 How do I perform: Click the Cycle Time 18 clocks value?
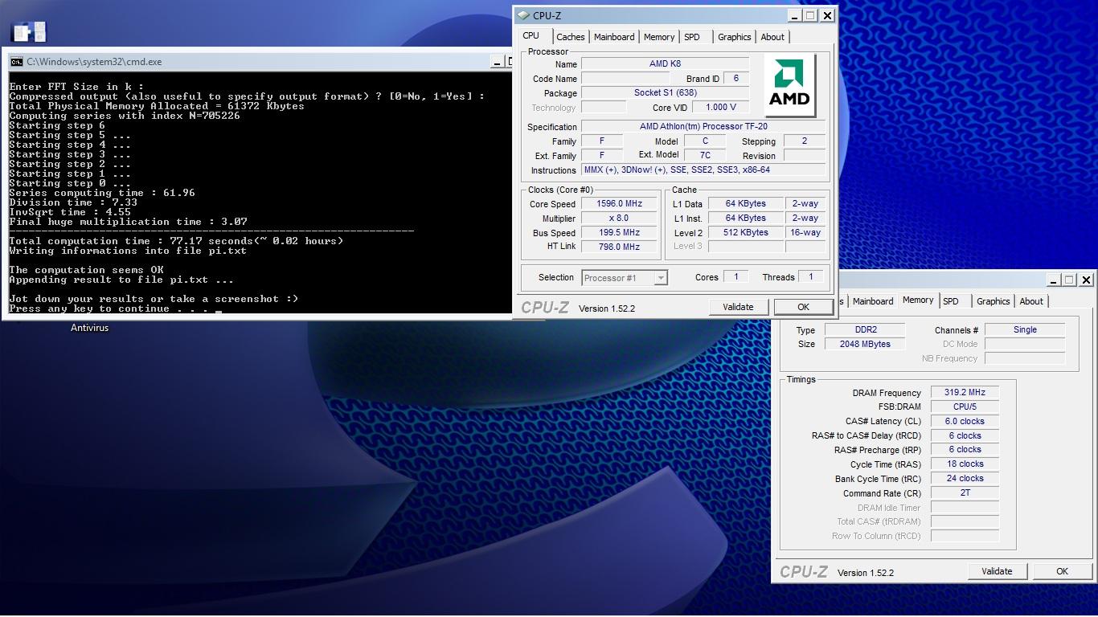(x=965, y=464)
